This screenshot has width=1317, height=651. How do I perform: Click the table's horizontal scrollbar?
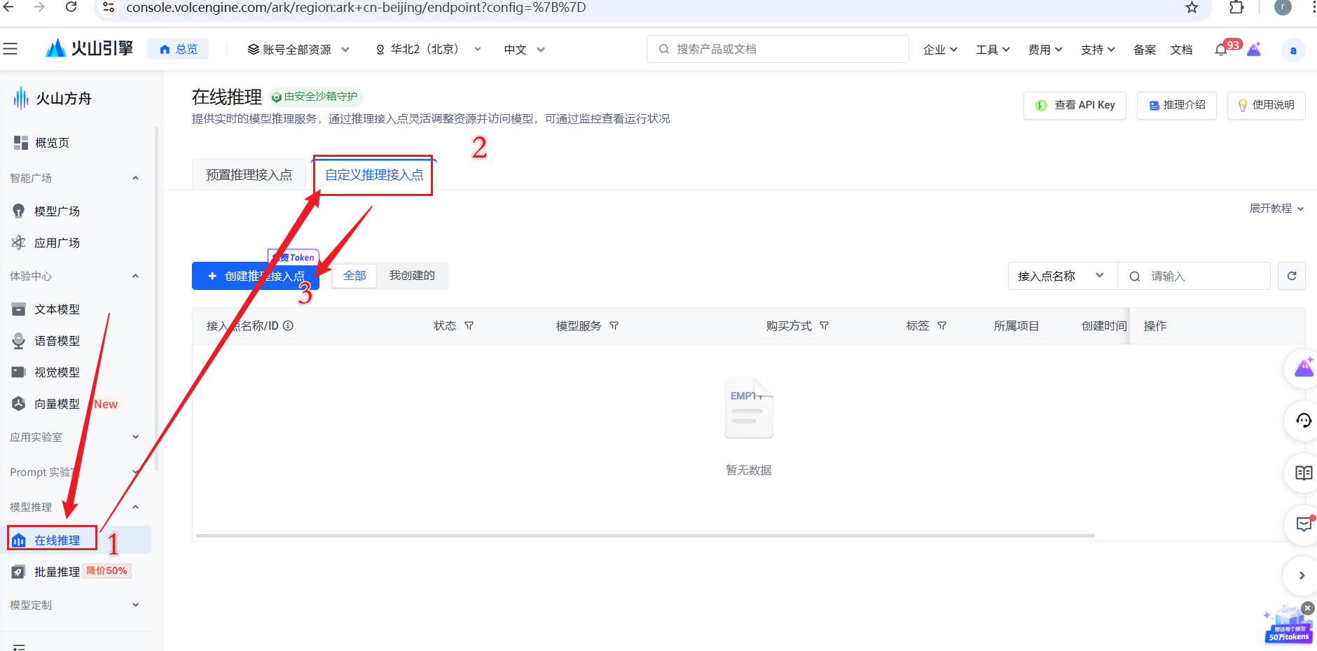tap(645, 535)
